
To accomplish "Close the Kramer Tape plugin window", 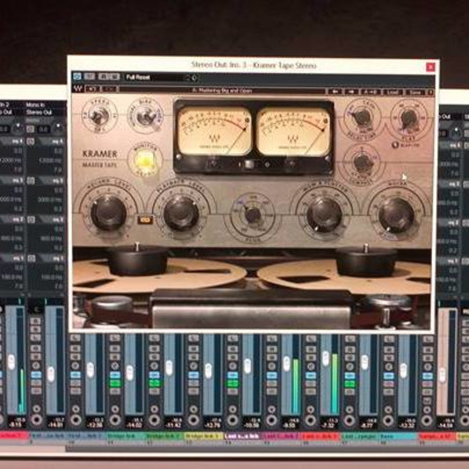I will point(430,67).
